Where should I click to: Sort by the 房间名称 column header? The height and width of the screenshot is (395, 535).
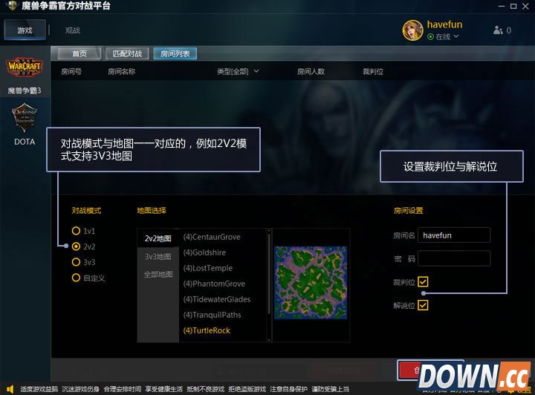tap(121, 71)
